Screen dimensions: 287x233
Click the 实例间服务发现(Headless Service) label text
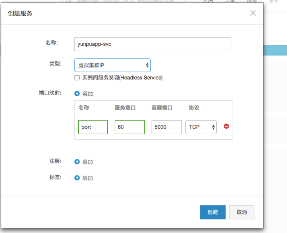pyautogui.click(x=122, y=78)
